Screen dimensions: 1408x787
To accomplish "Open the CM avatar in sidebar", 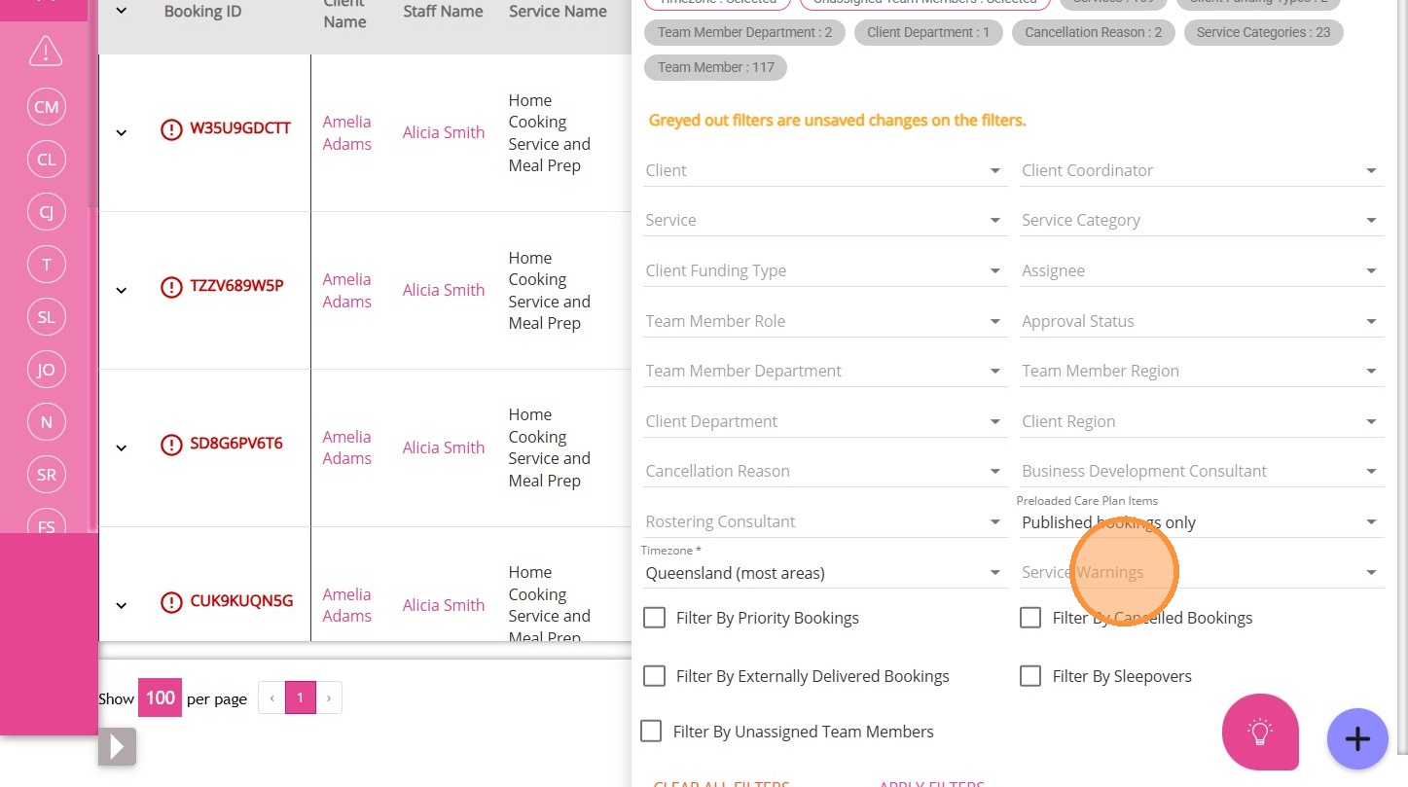I will pos(46,107).
